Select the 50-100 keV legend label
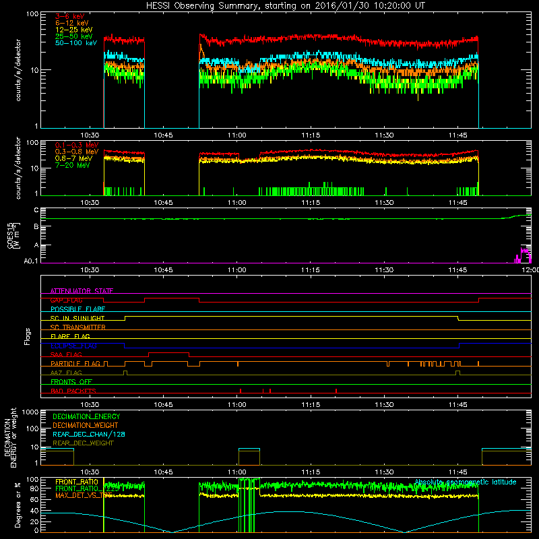Image resolution: width=539 pixels, height=539 pixels. [x=76, y=43]
